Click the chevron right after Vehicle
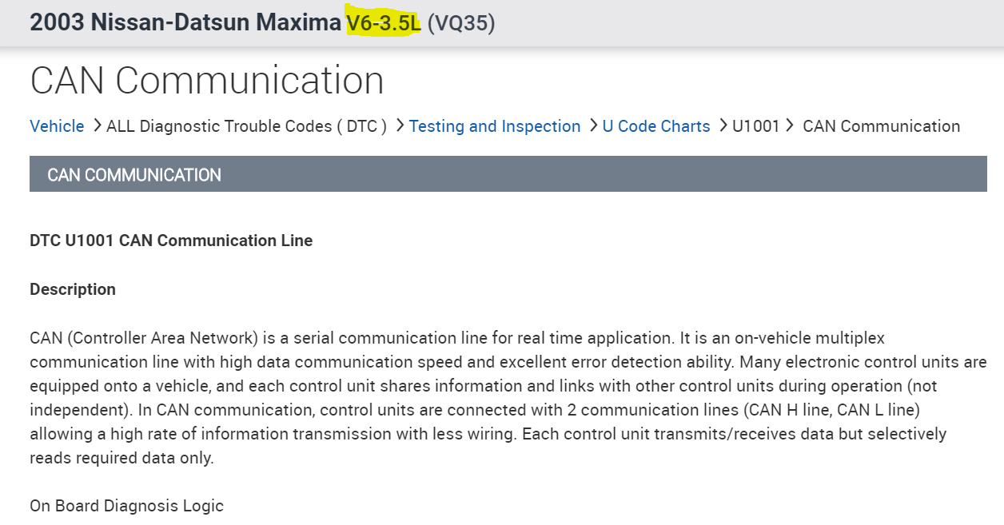 click(x=97, y=125)
